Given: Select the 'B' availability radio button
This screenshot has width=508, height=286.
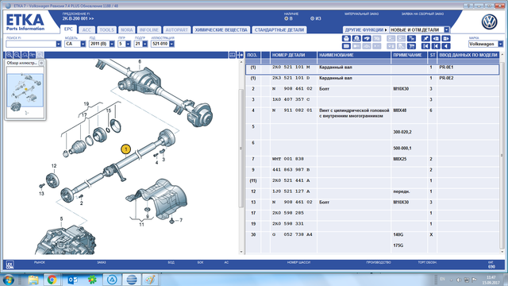Looking at the screenshot, I should (287, 18).
